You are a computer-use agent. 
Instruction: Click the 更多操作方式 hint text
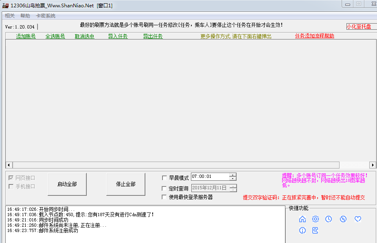coord(236,36)
